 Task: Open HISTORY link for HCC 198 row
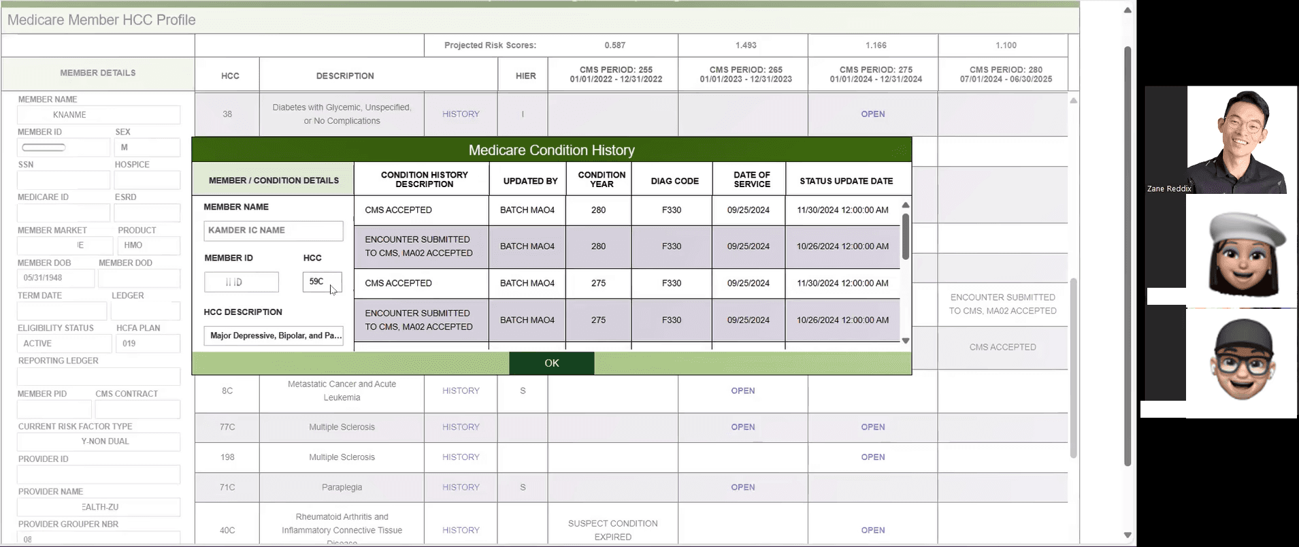461,457
